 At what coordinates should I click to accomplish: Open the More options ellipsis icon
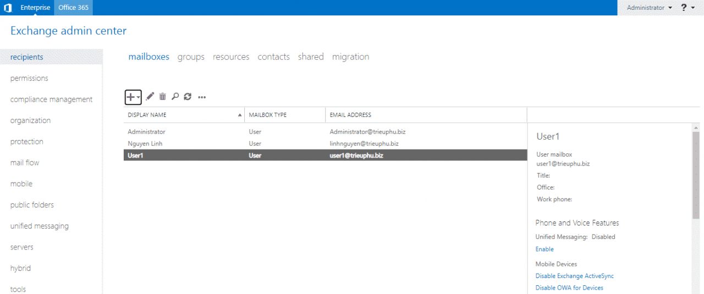coord(202,97)
